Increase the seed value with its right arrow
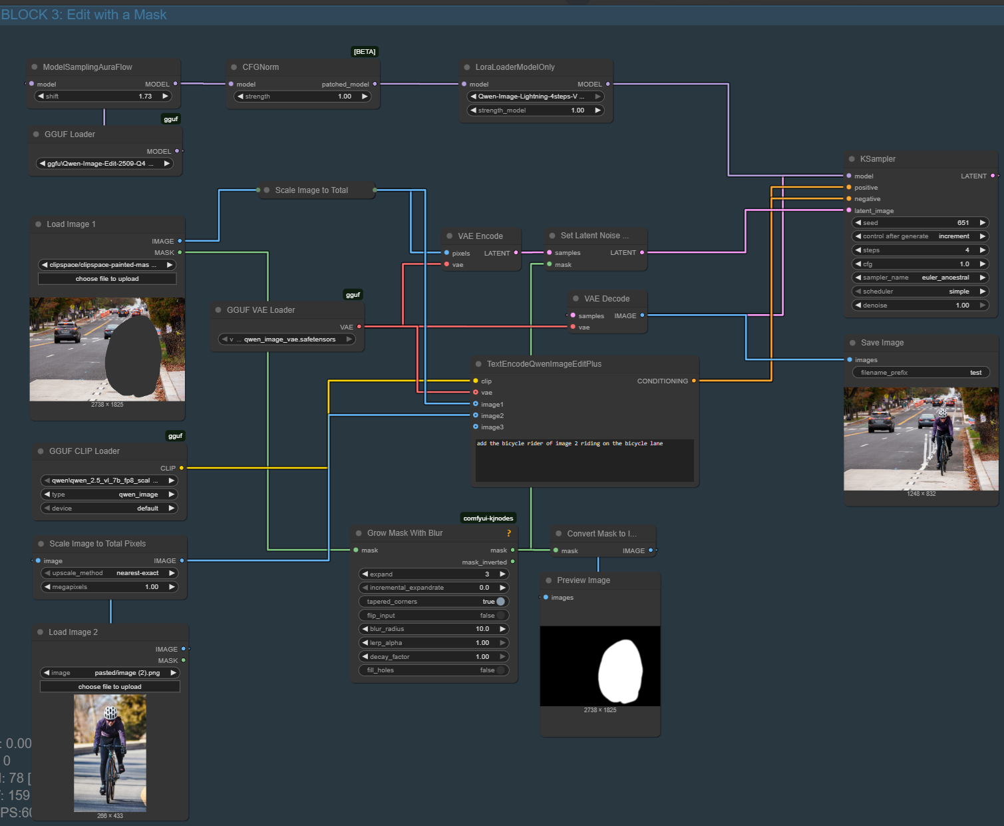 (982, 223)
